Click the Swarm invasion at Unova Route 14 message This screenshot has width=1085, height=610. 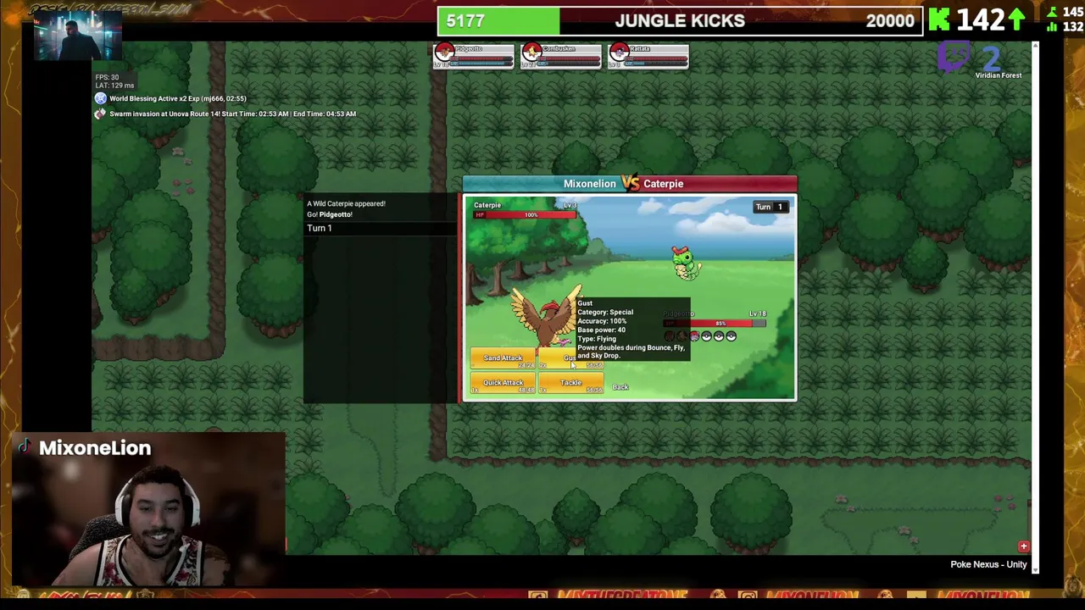[x=232, y=114]
